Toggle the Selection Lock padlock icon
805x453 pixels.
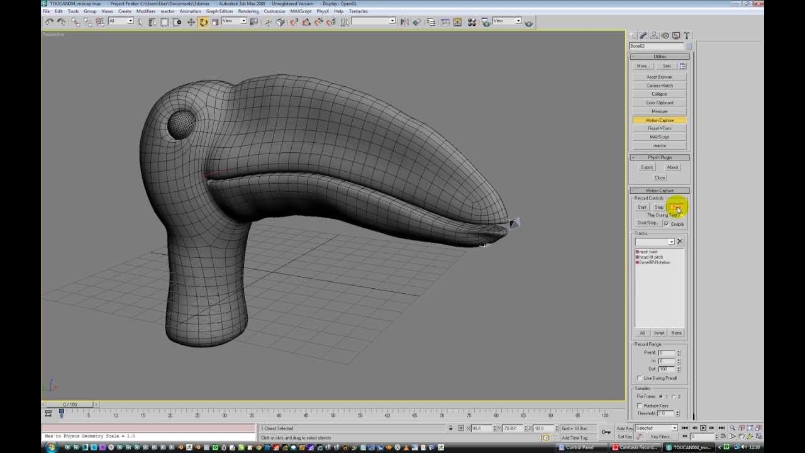point(450,428)
